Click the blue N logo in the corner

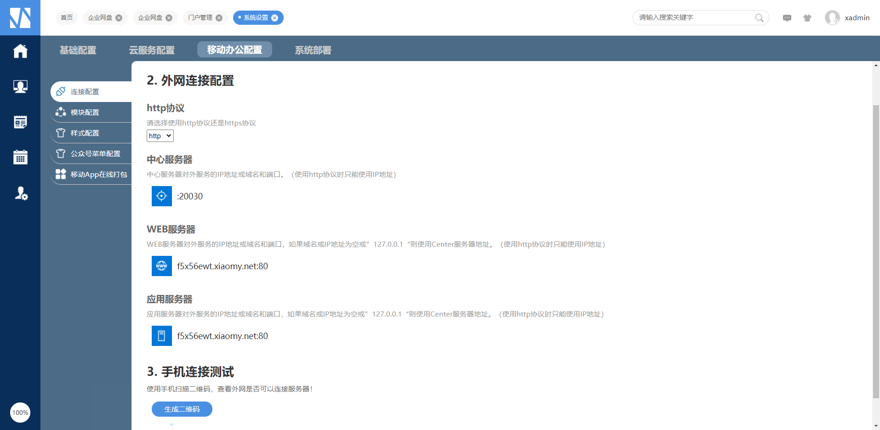point(20,17)
